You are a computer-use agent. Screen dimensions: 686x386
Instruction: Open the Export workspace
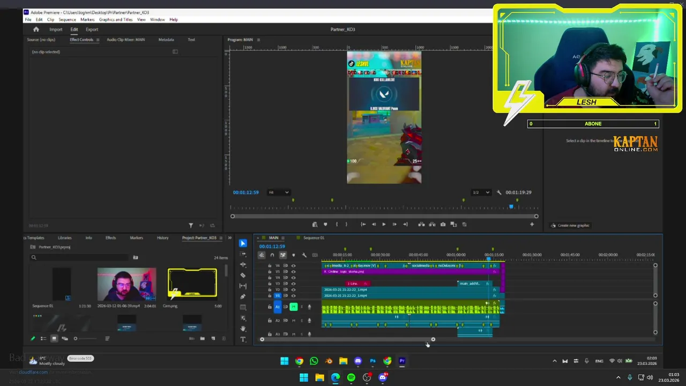92,29
